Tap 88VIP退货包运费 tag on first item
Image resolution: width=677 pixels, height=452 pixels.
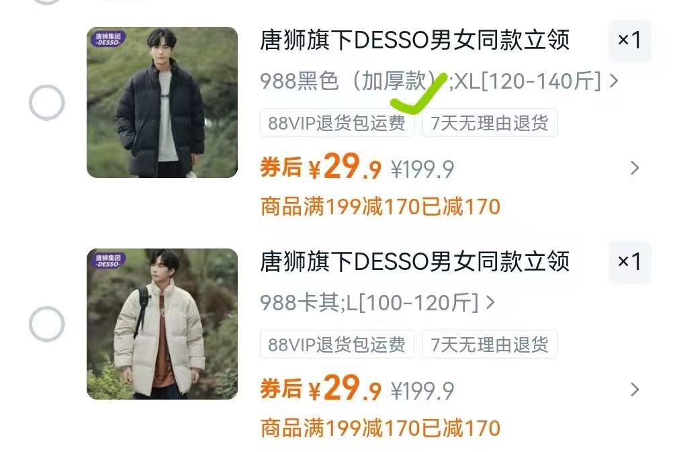[x=336, y=123]
